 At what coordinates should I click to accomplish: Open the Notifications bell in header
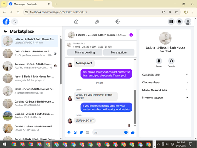tap(179, 22)
